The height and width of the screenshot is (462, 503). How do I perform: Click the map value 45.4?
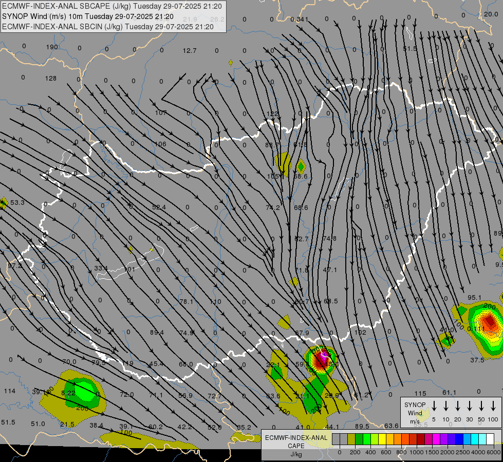pos(156,364)
